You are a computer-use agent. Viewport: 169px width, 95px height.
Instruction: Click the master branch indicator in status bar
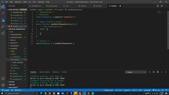pos(6,90)
